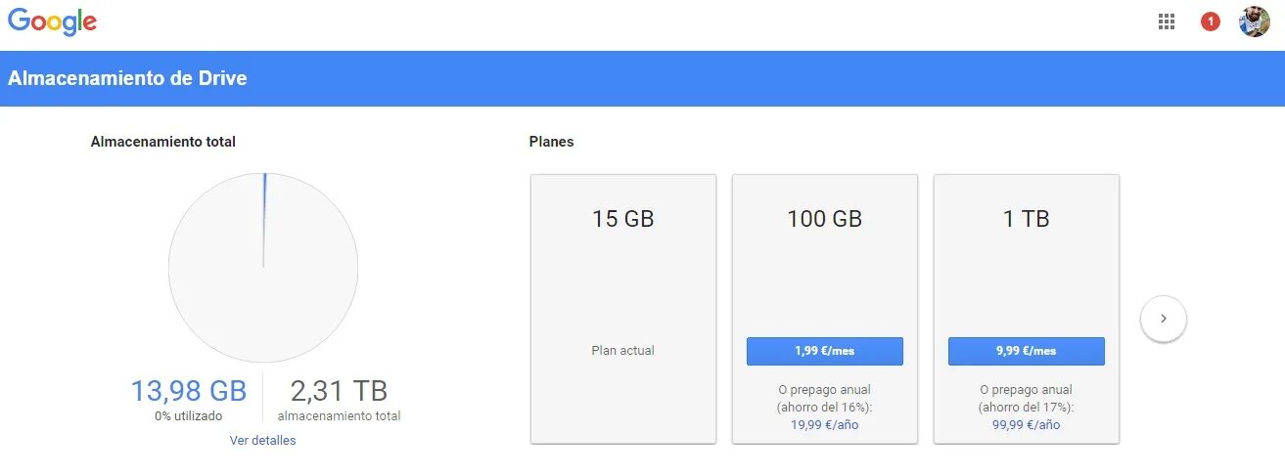The height and width of the screenshot is (476, 1285).
Task: Click the 13,98 GB used figure
Action: point(189,391)
